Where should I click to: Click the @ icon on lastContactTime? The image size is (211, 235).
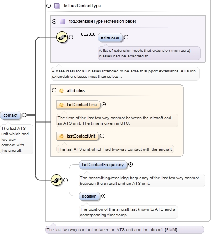point(61,105)
